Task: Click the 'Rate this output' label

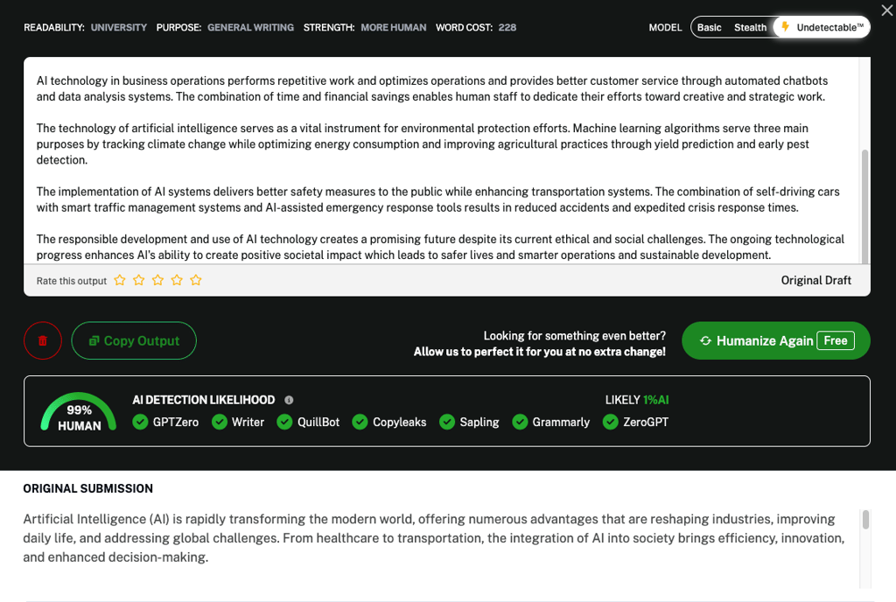Action: point(72,281)
